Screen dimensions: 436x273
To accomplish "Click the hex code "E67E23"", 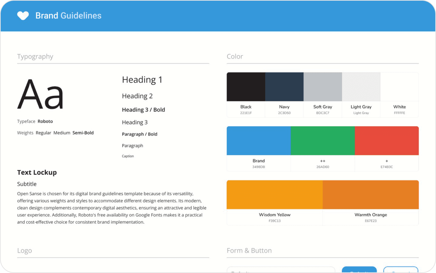I will coord(371,221).
